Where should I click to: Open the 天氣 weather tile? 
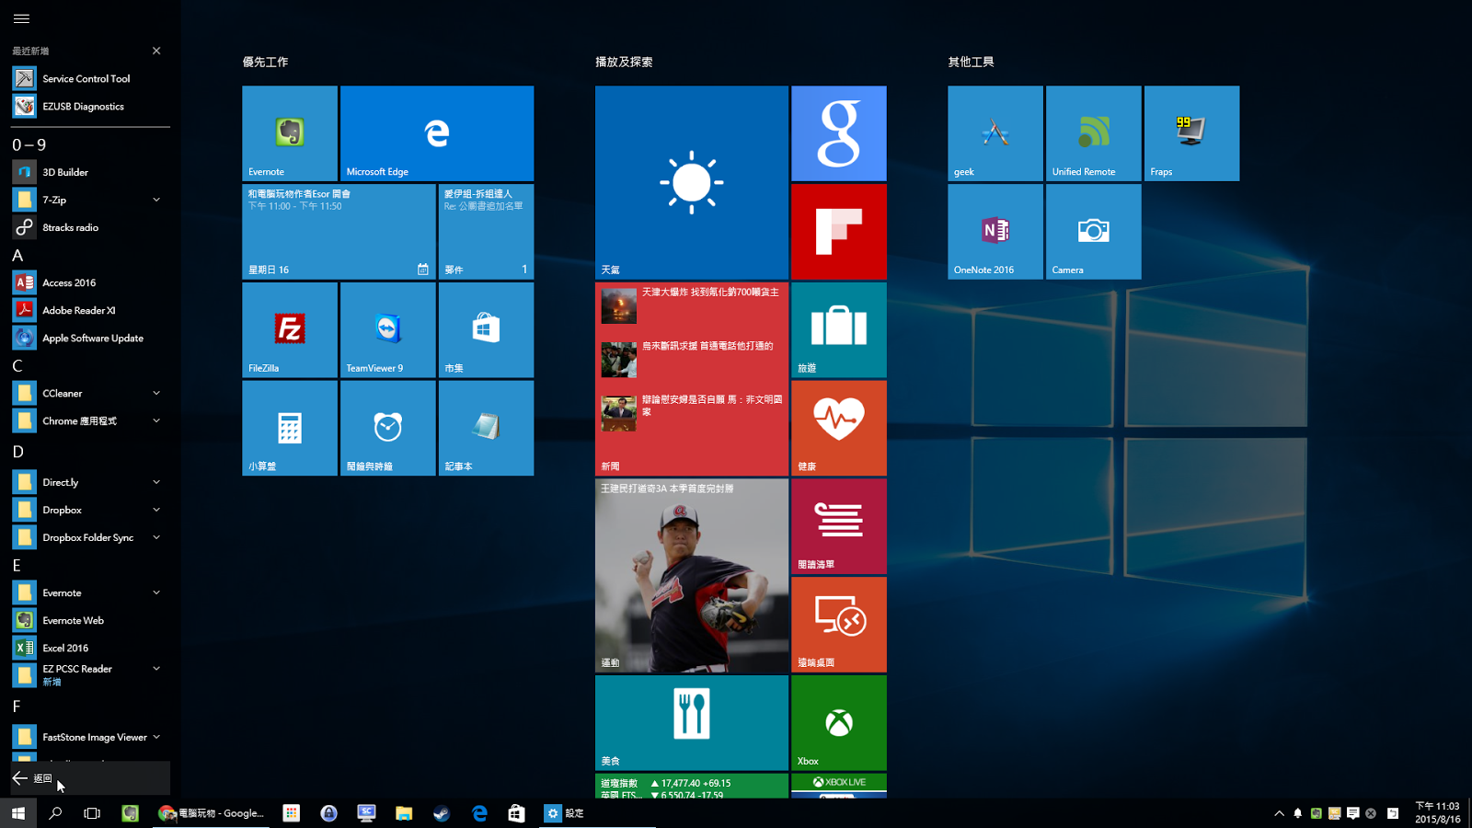tap(692, 182)
